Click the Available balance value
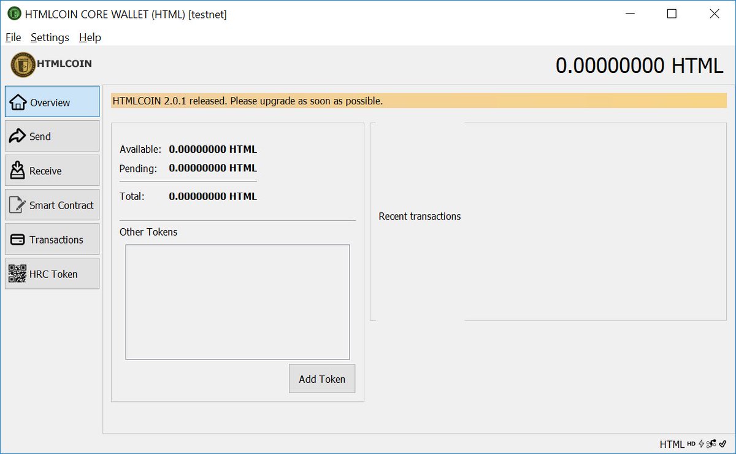 213,149
